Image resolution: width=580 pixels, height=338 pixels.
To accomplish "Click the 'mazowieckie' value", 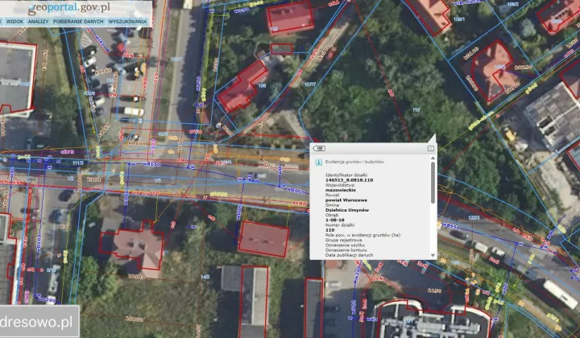I will [340, 190].
